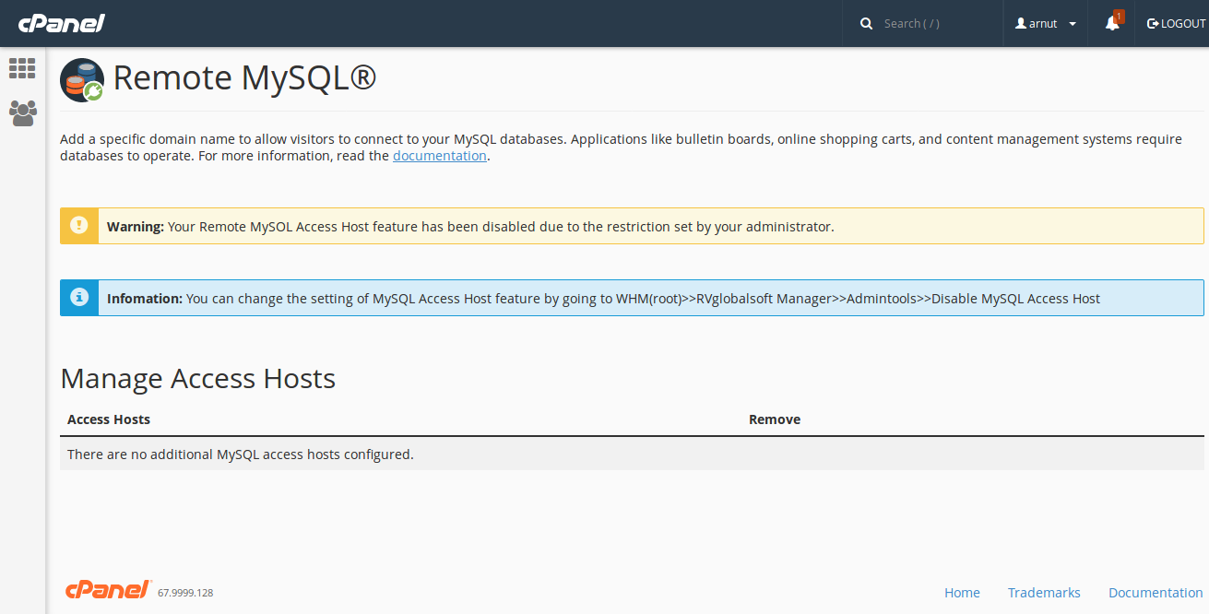Viewport: 1209px width, 614px height.
Task: Open the Trademarks footer link
Action: click(x=1044, y=593)
